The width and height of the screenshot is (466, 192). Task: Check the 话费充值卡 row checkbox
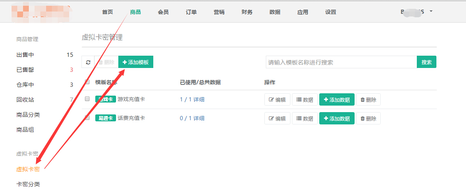(x=87, y=118)
